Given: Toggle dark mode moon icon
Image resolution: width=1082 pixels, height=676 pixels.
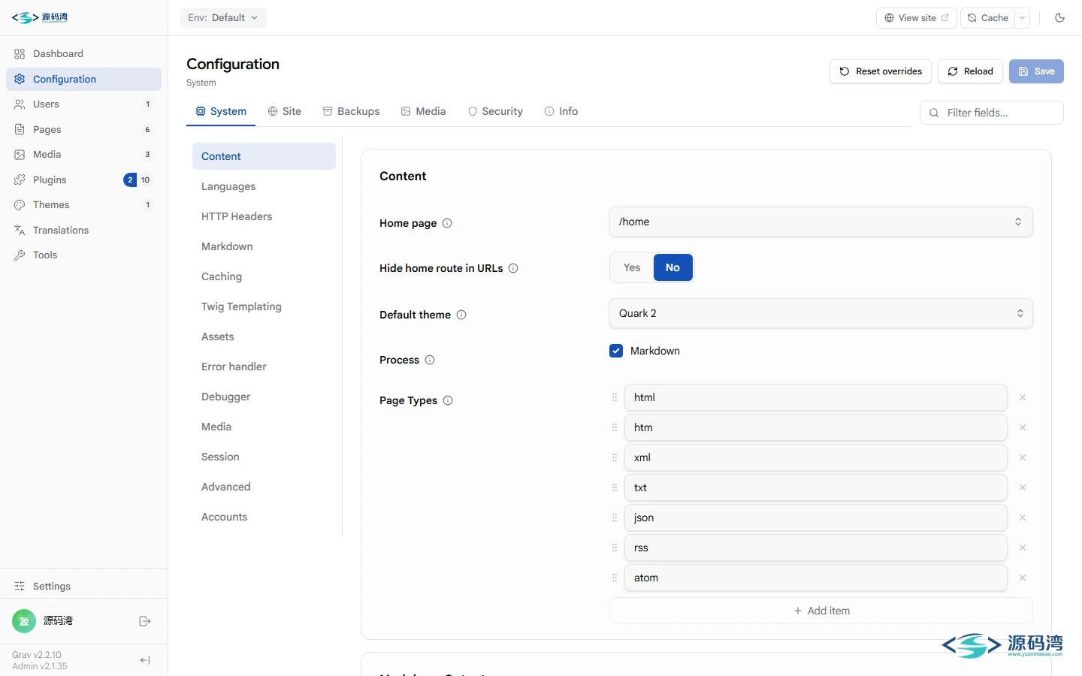Looking at the screenshot, I should pos(1059,18).
